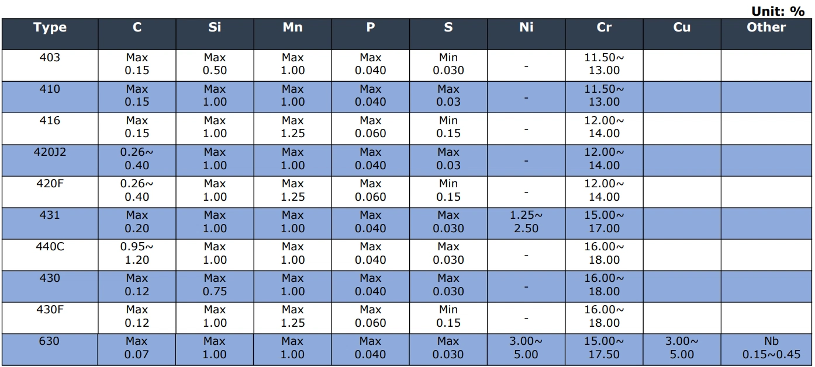Viewport: 815px width, 367px height.
Task: Select the Max 0.50 silicon cell
Action: (x=215, y=64)
